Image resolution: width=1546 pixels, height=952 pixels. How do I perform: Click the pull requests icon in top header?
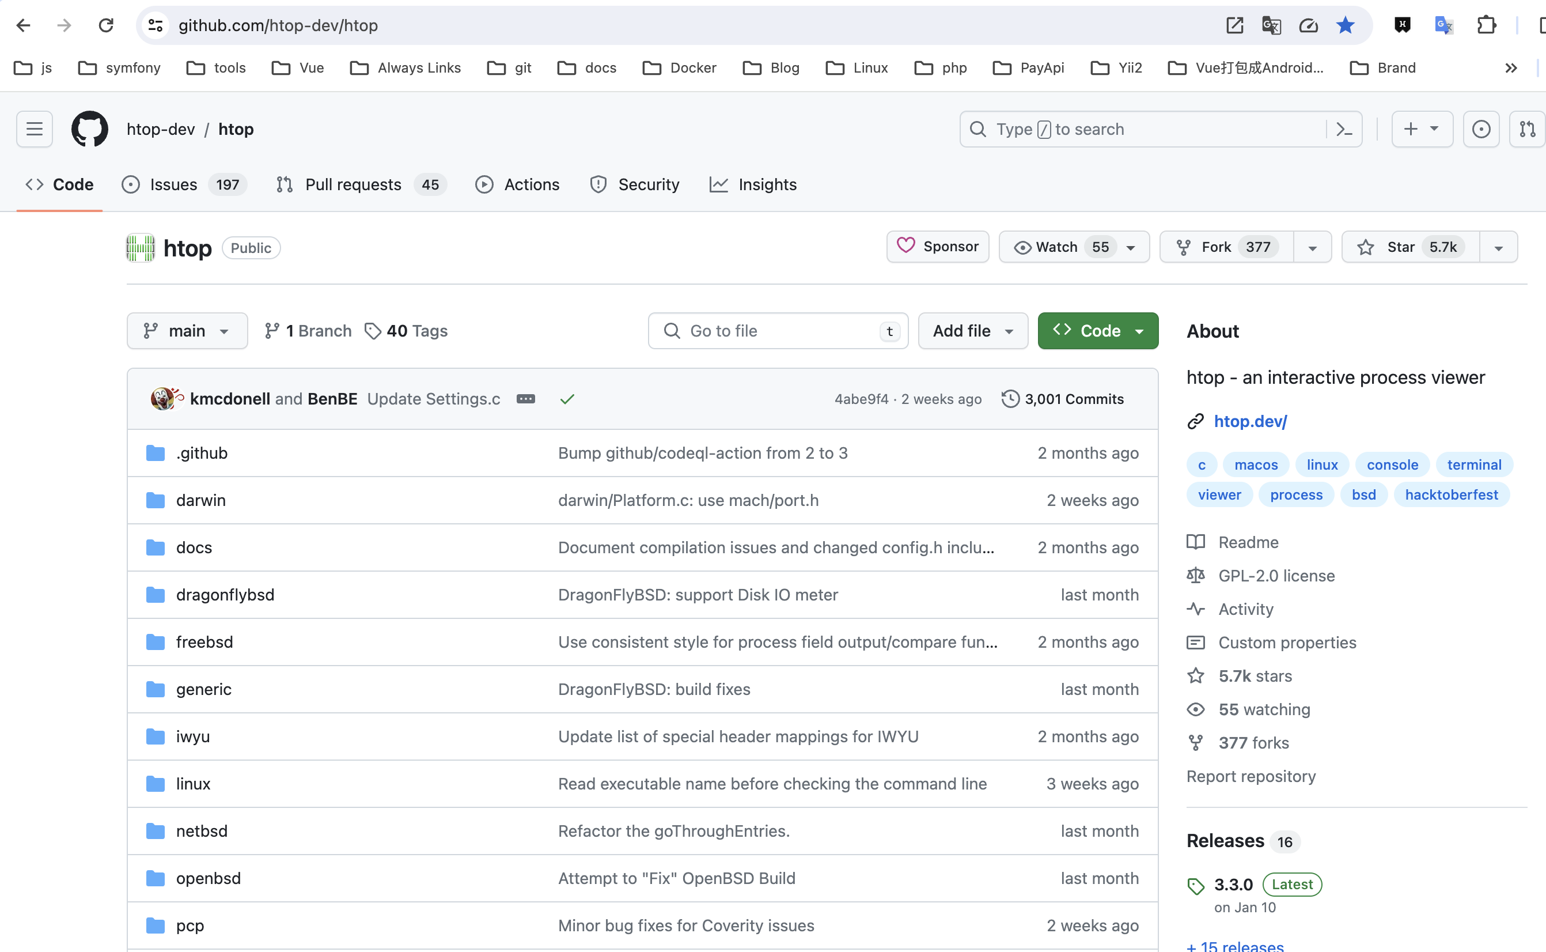[x=1527, y=129]
